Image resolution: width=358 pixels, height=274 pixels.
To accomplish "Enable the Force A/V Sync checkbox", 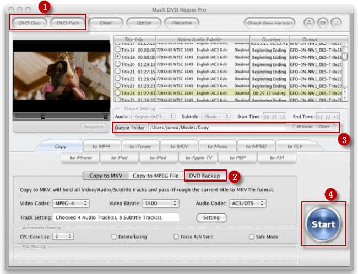I will pos(176,237).
